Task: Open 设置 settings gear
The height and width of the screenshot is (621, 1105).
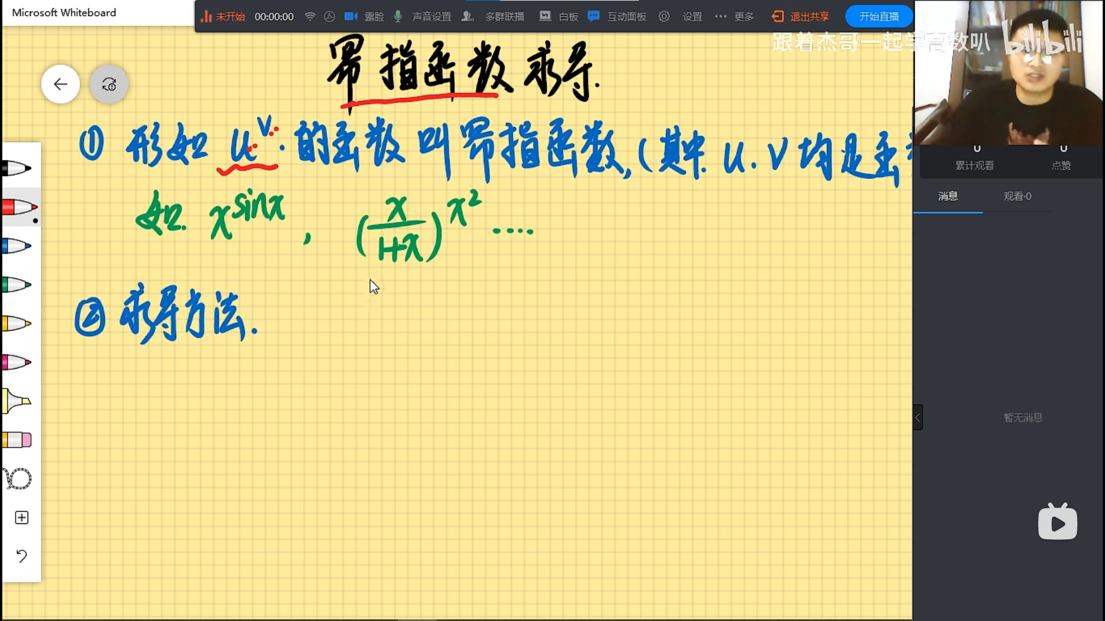Action: tap(664, 17)
